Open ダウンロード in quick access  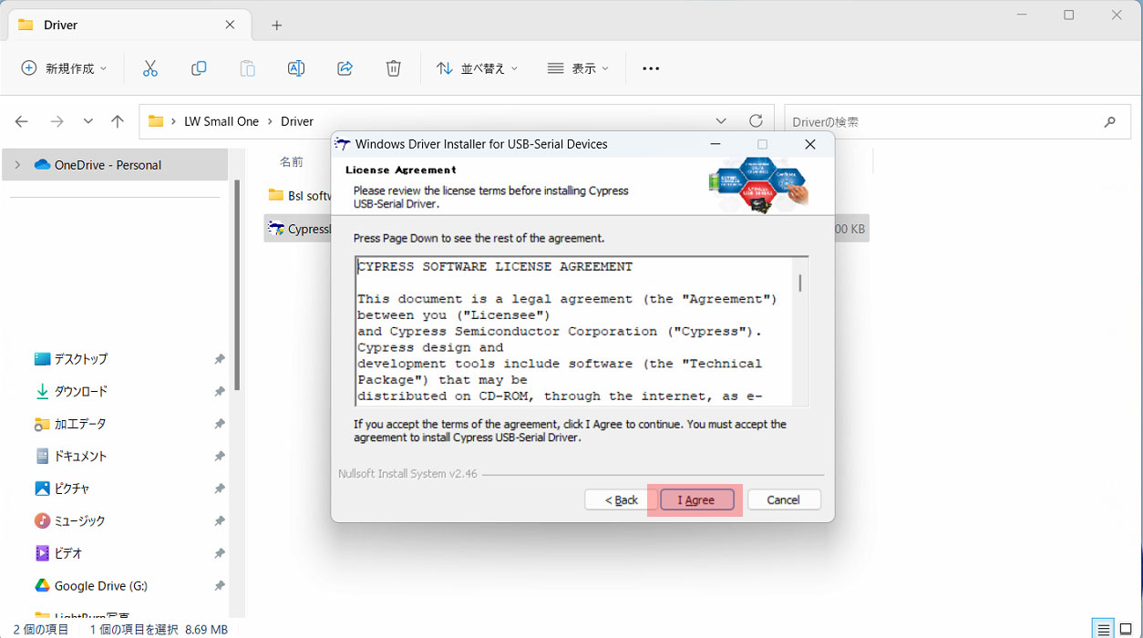coord(80,391)
